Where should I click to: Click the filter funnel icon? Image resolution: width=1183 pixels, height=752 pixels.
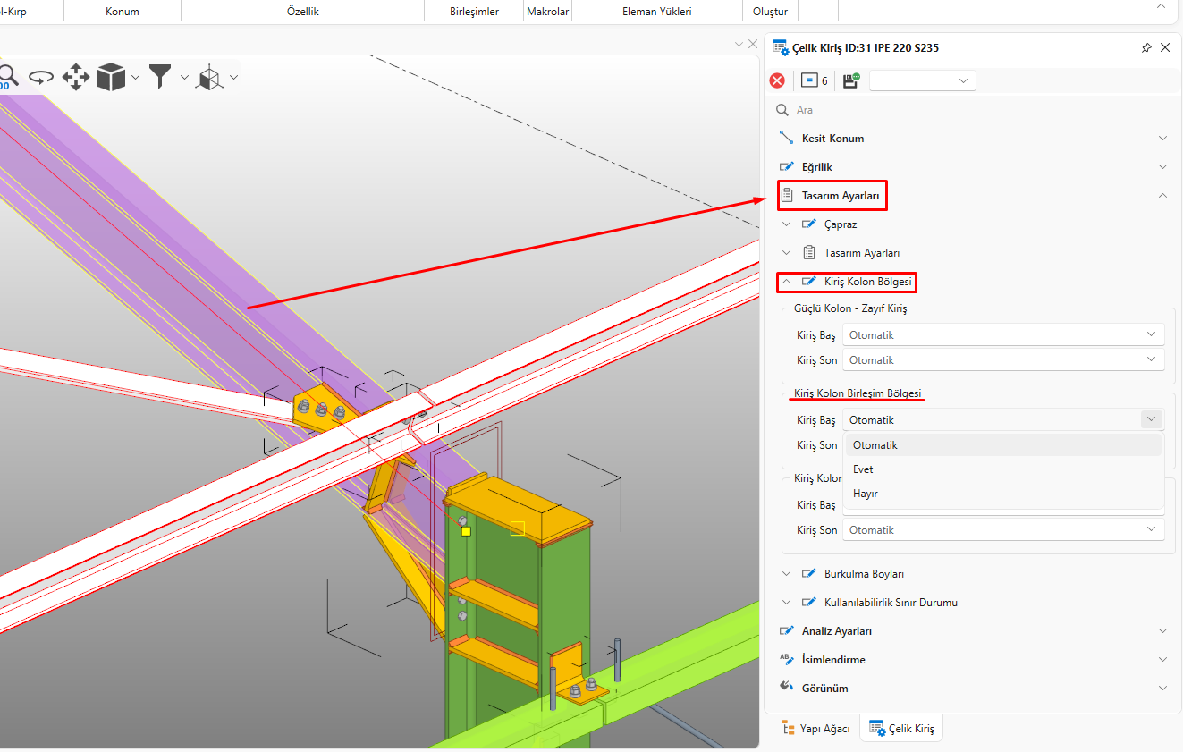point(160,77)
